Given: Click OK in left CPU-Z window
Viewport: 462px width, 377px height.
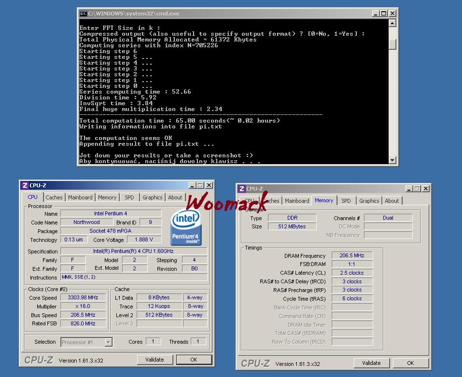Looking at the screenshot, I should (x=194, y=360).
